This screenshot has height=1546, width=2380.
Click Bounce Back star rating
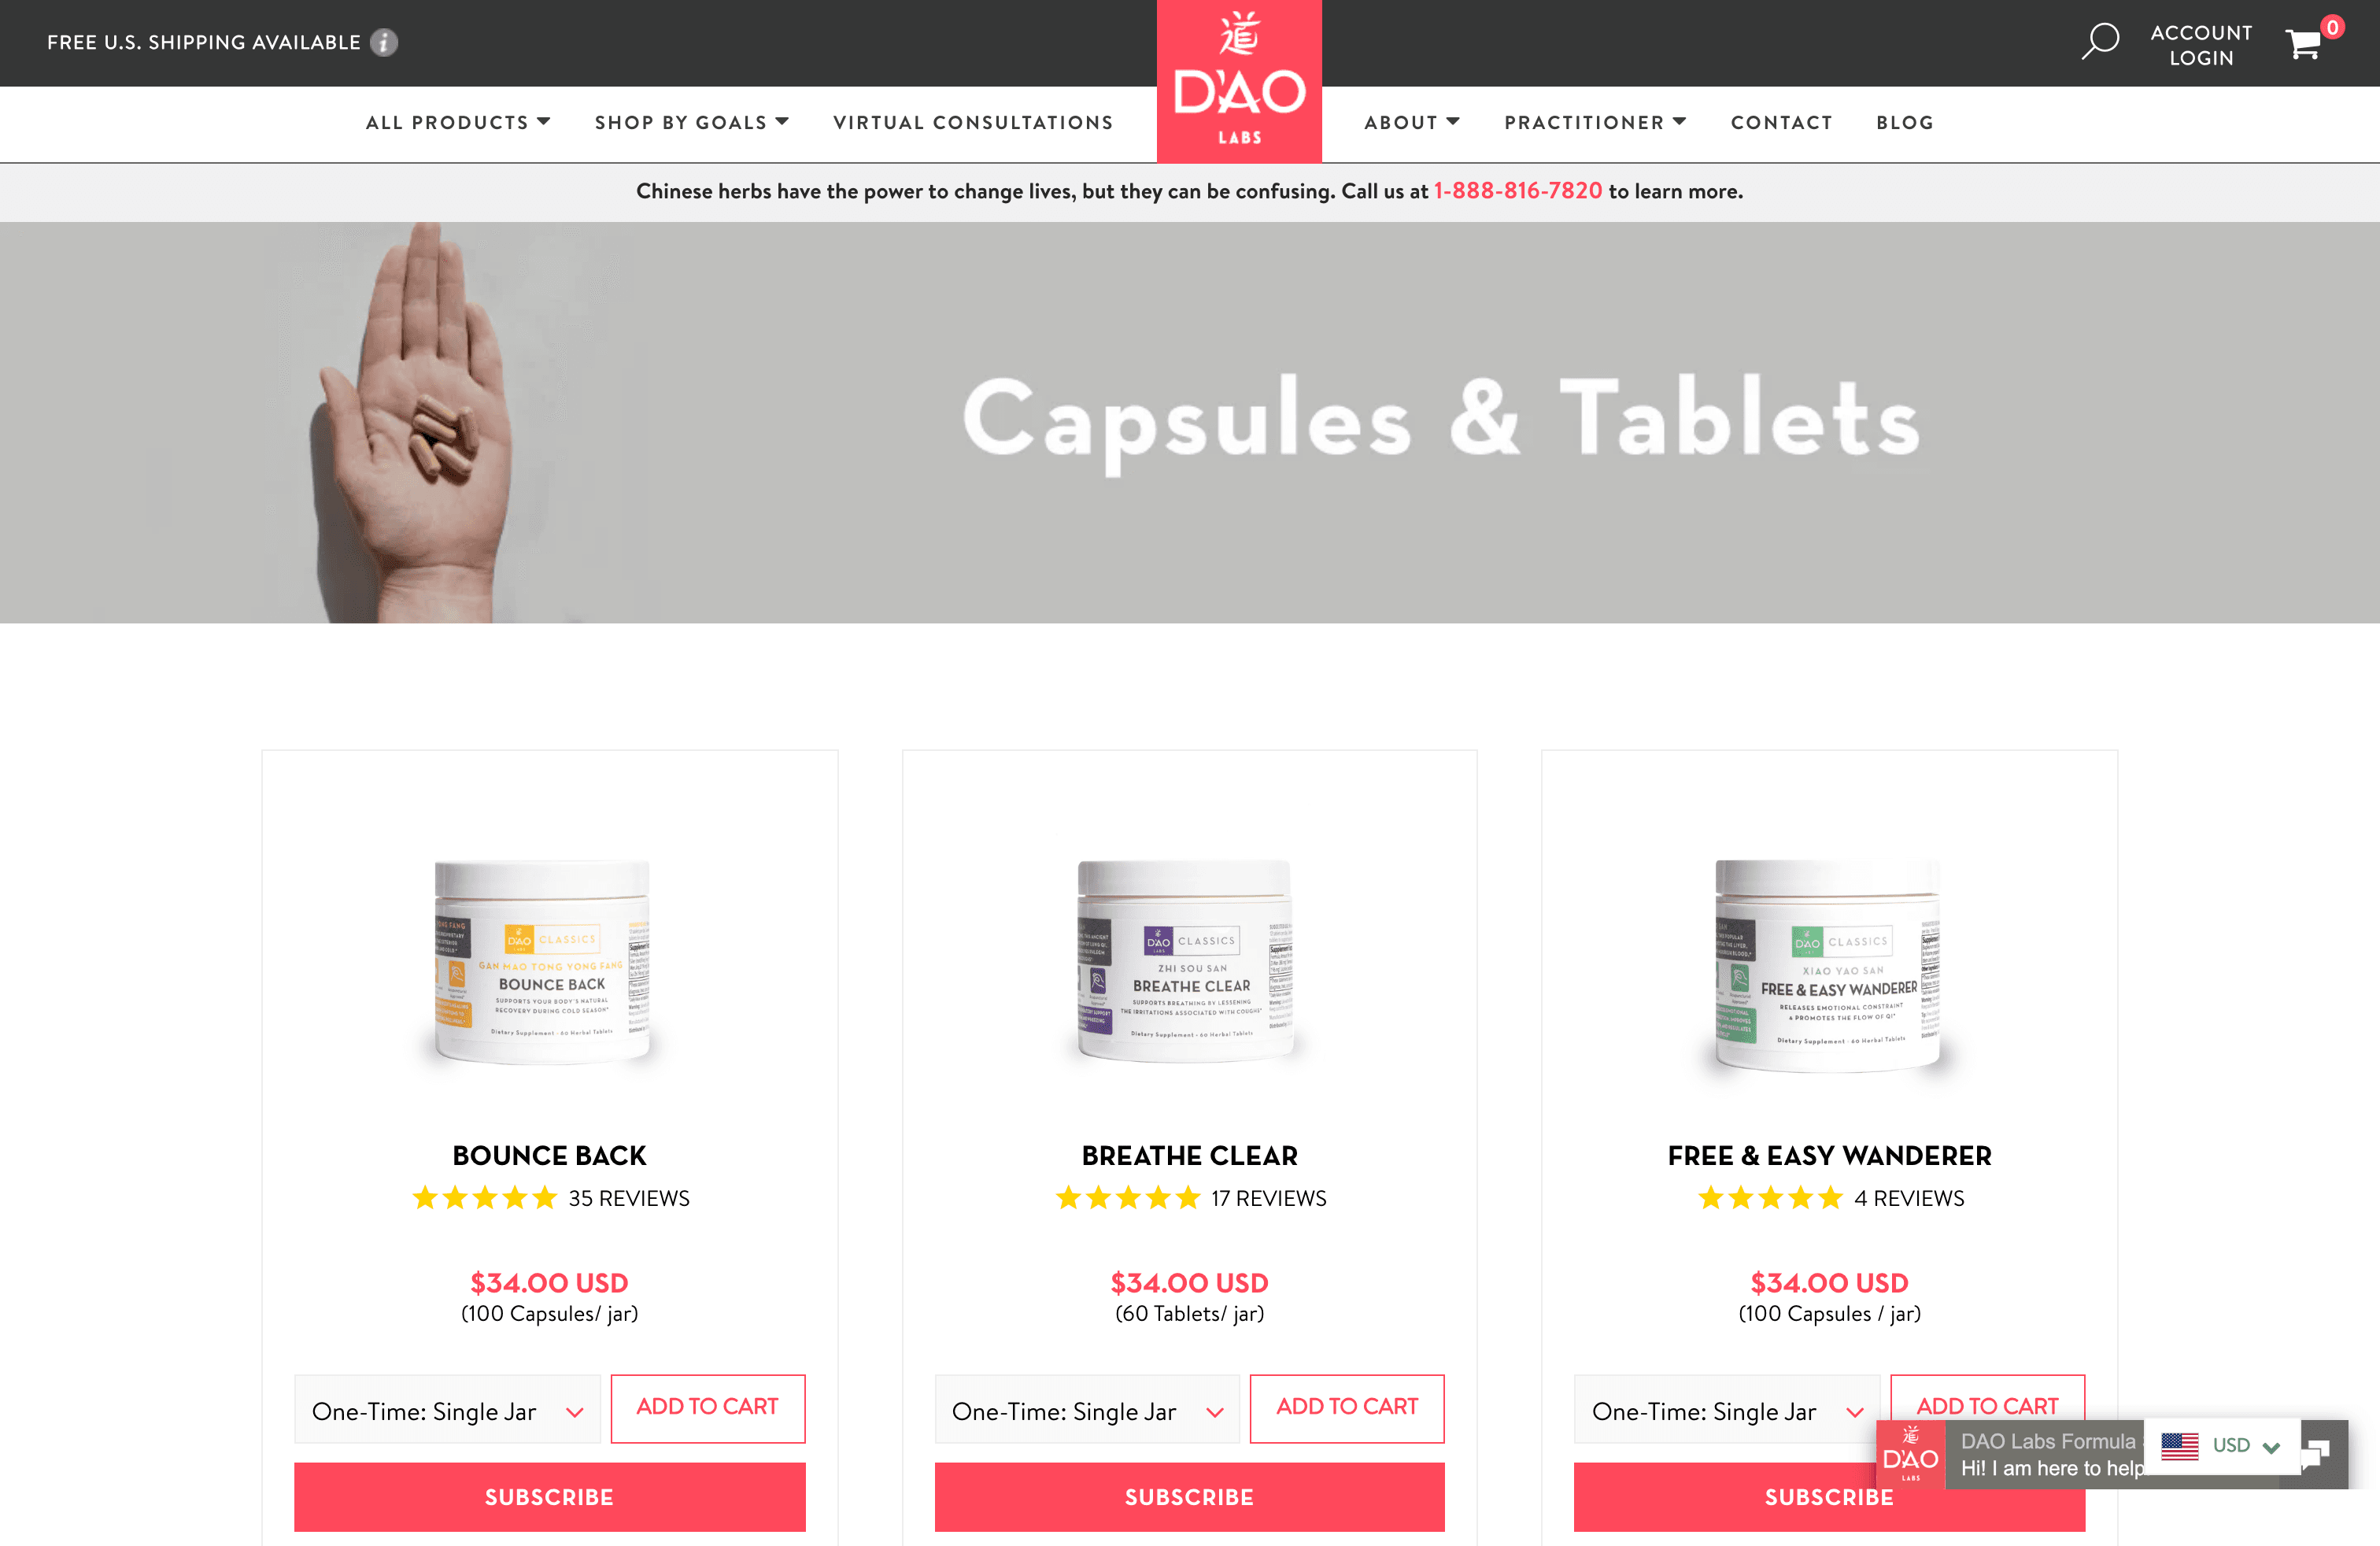[485, 1198]
